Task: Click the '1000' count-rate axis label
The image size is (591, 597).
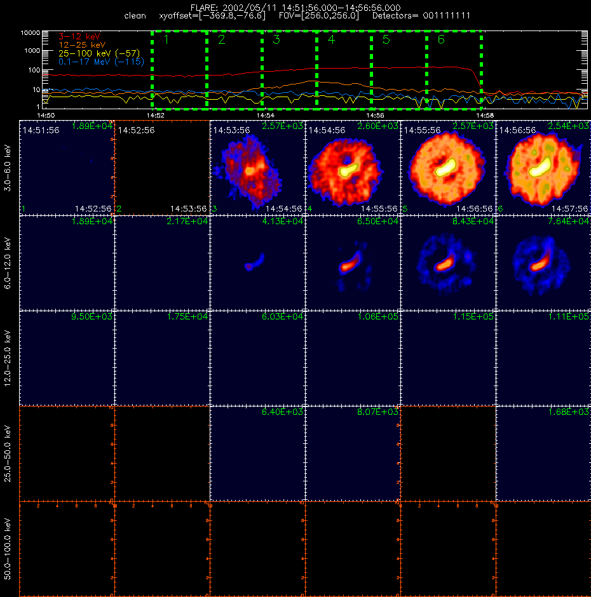Action: (32, 50)
